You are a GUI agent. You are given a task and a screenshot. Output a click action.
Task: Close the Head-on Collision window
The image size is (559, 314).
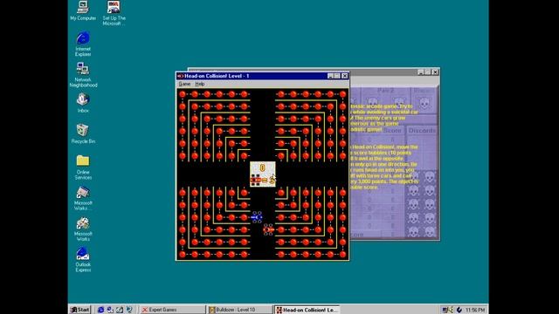[345, 76]
